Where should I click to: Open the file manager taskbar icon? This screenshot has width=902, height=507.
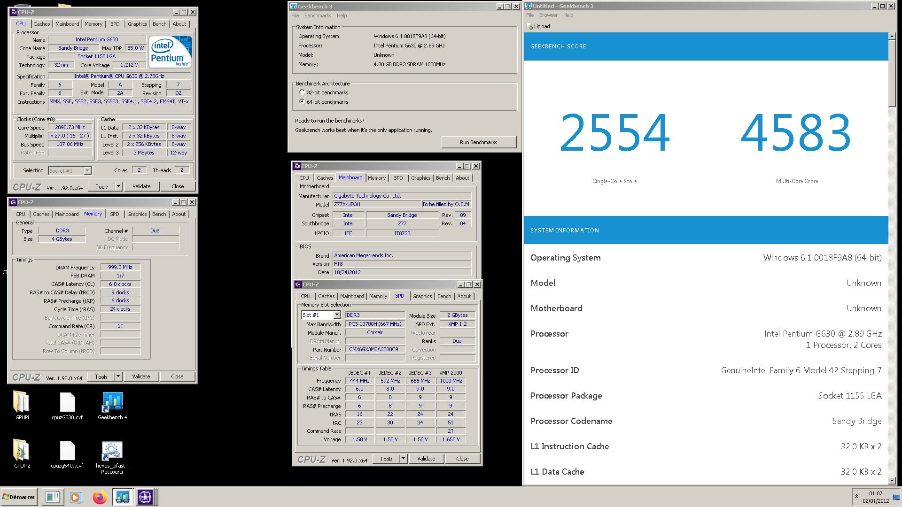(x=53, y=497)
